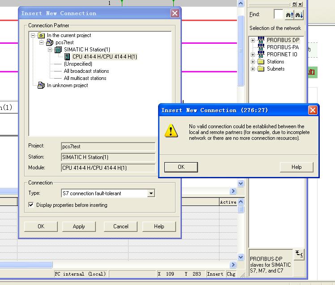Click OK in the warning message dialog
Screen dimensions: 335x285
pyautogui.click(x=181, y=167)
